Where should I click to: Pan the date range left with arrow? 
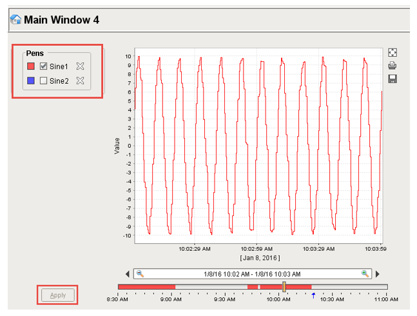(x=128, y=274)
